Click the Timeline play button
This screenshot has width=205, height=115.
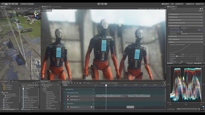pyautogui.click(x=75, y=83)
